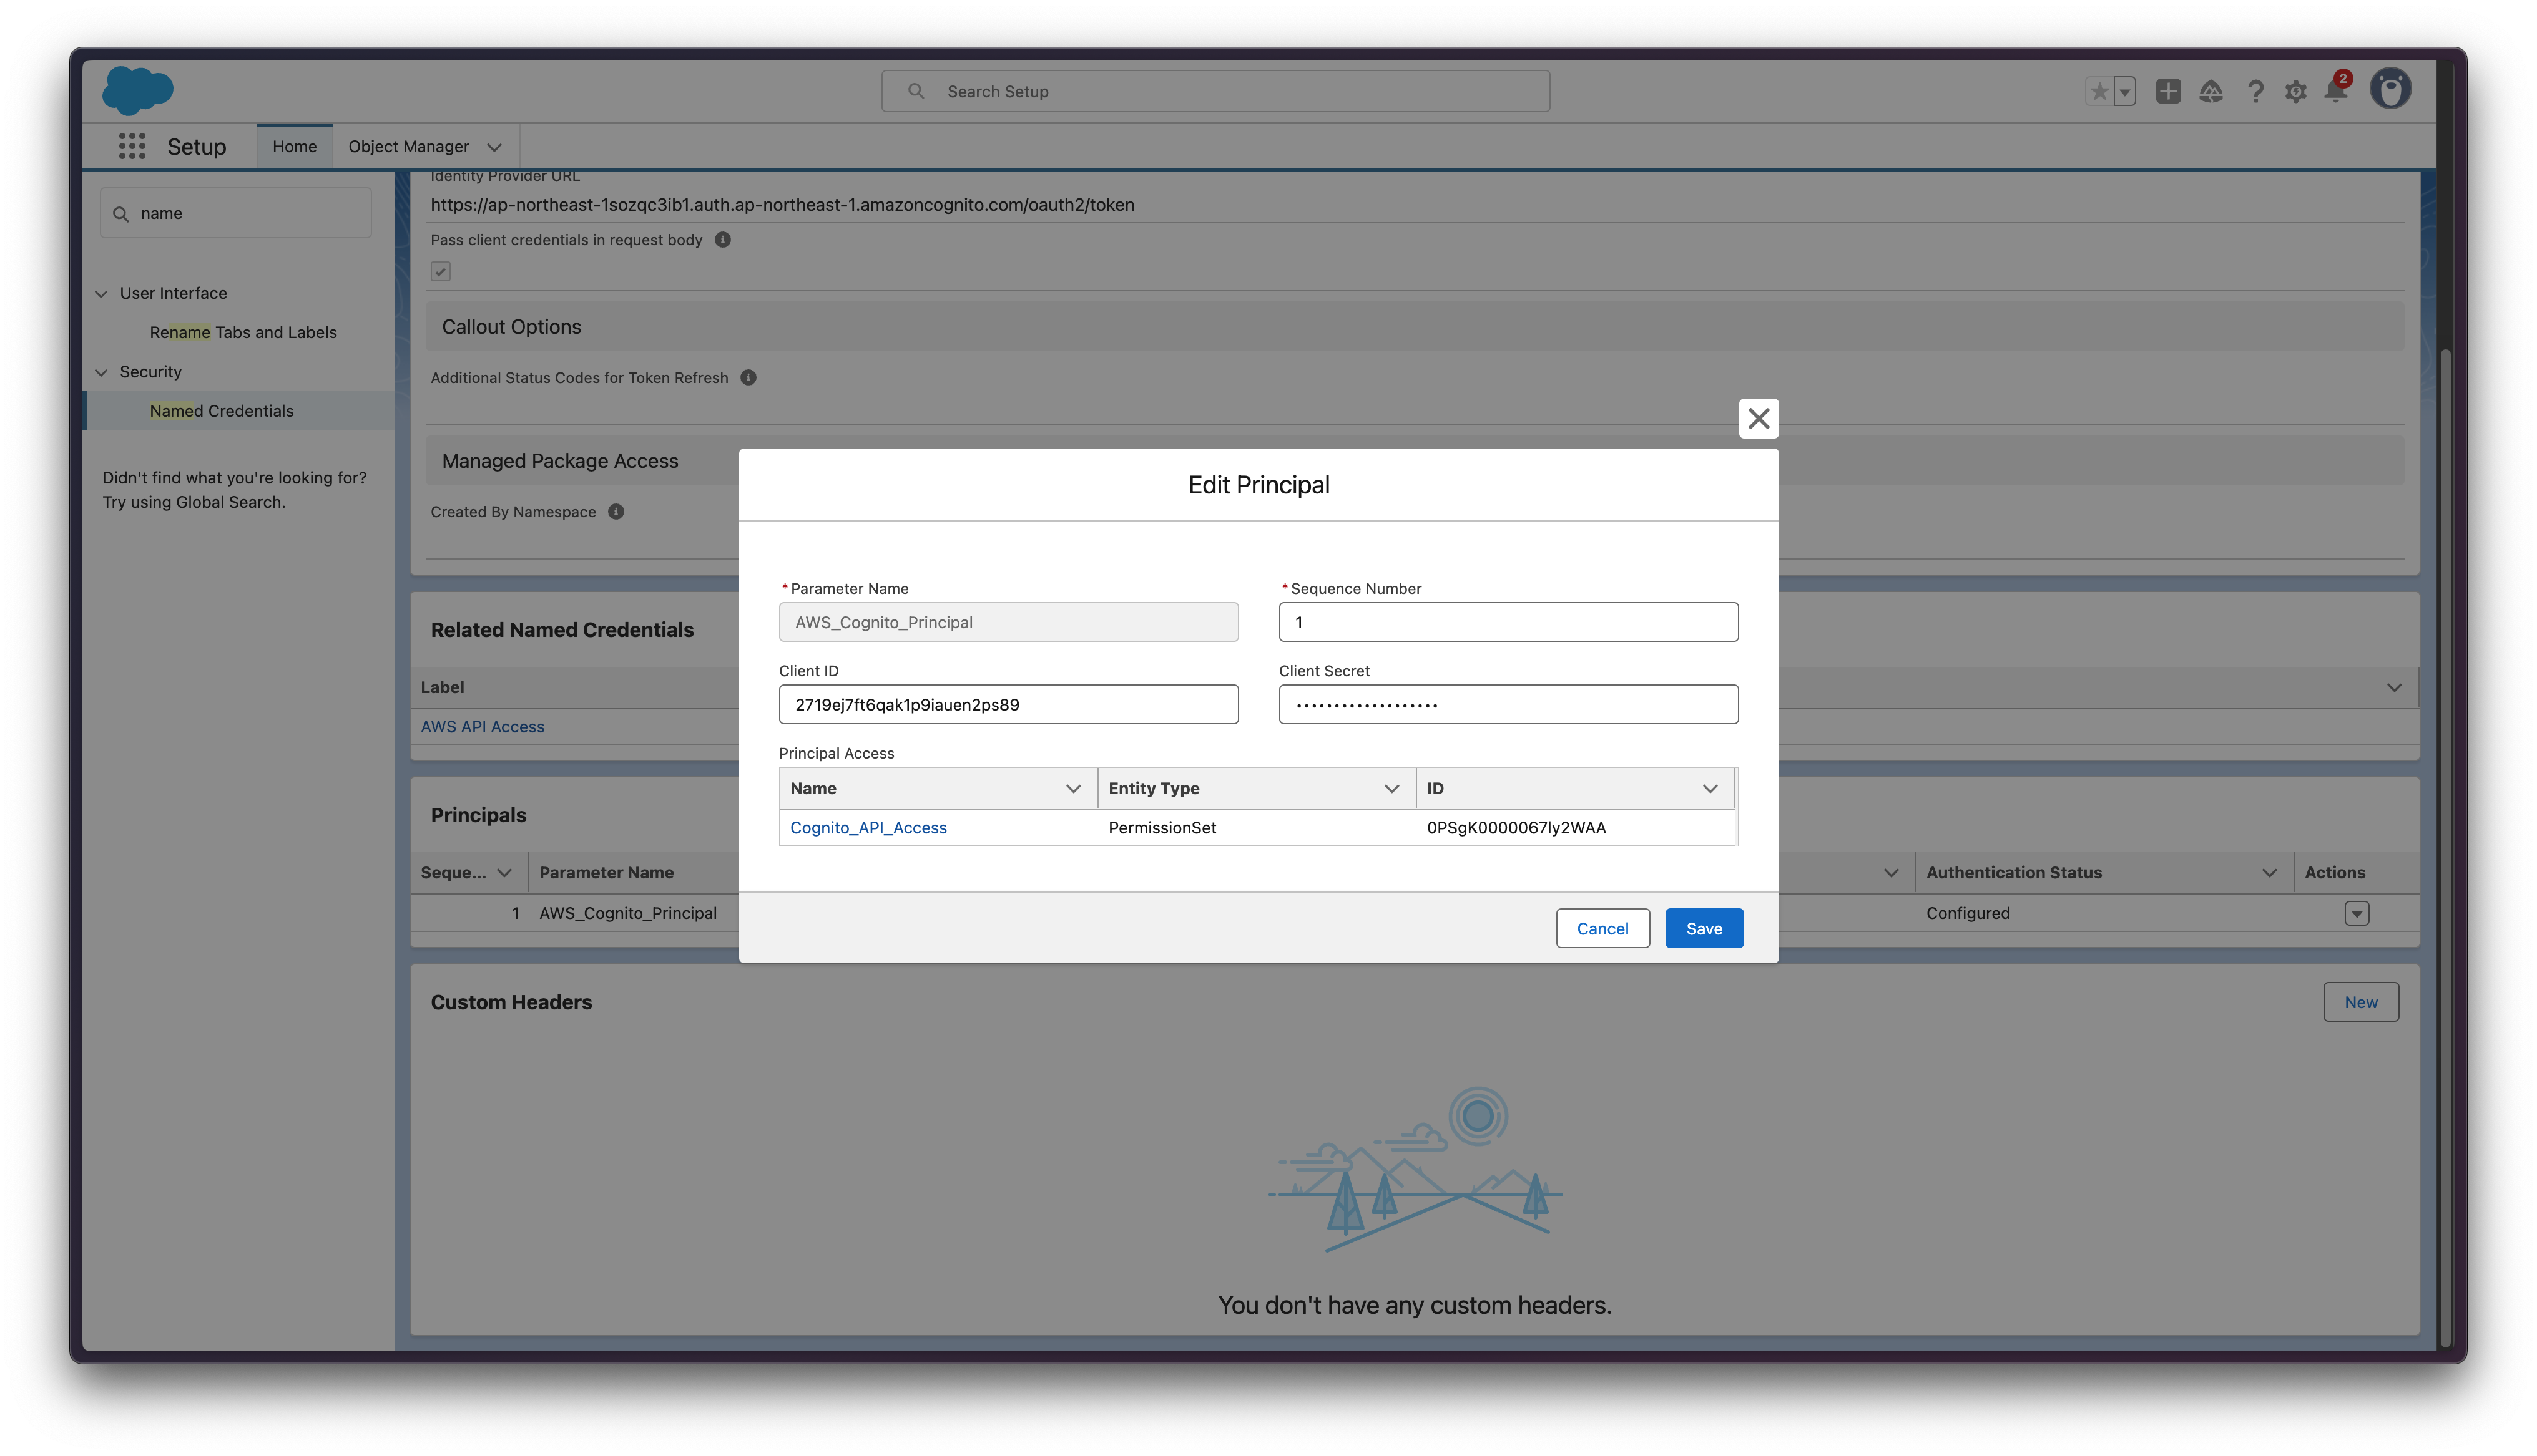Image resolution: width=2537 pixels, height=1456 pixels.
Task: Save the principal changes
Action: click(1704, 928)
